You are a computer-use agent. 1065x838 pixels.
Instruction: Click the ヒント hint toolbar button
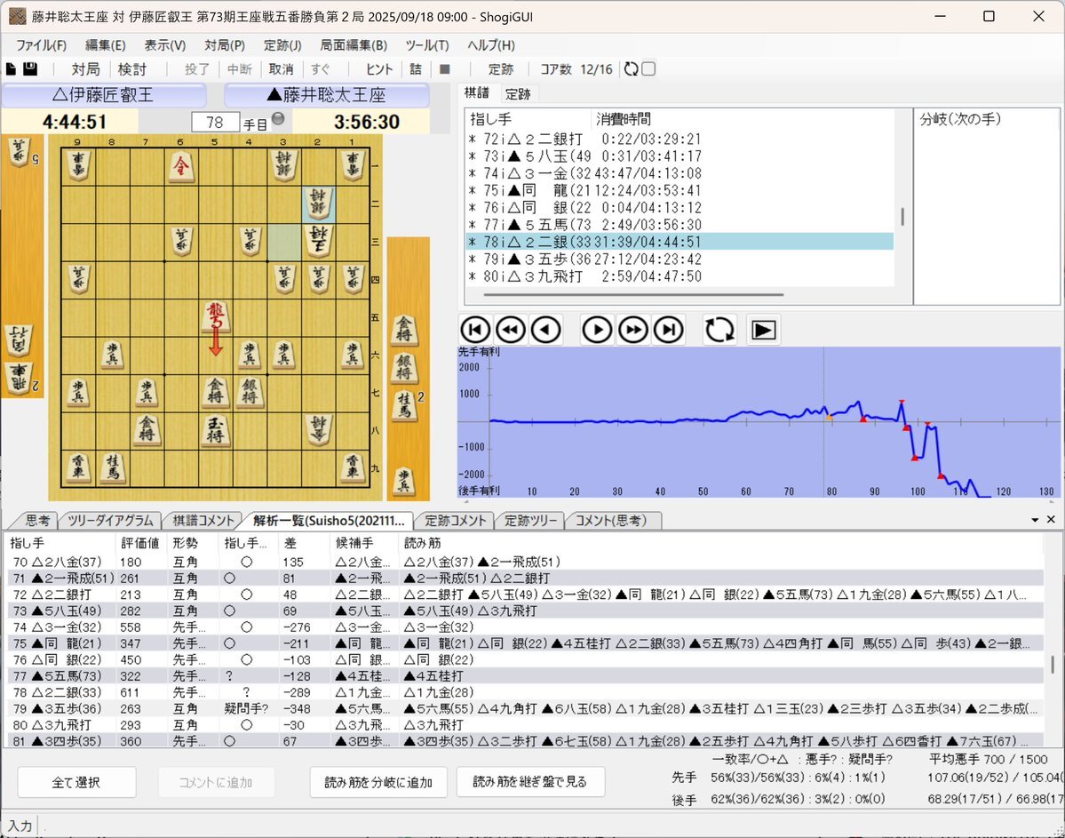(379, 69)
